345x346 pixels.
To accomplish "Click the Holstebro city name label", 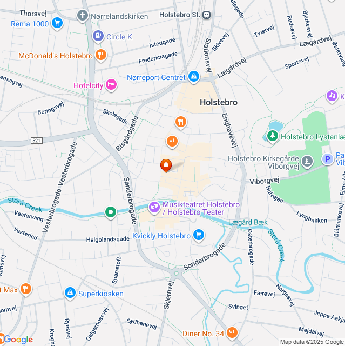I will point(219,102).
